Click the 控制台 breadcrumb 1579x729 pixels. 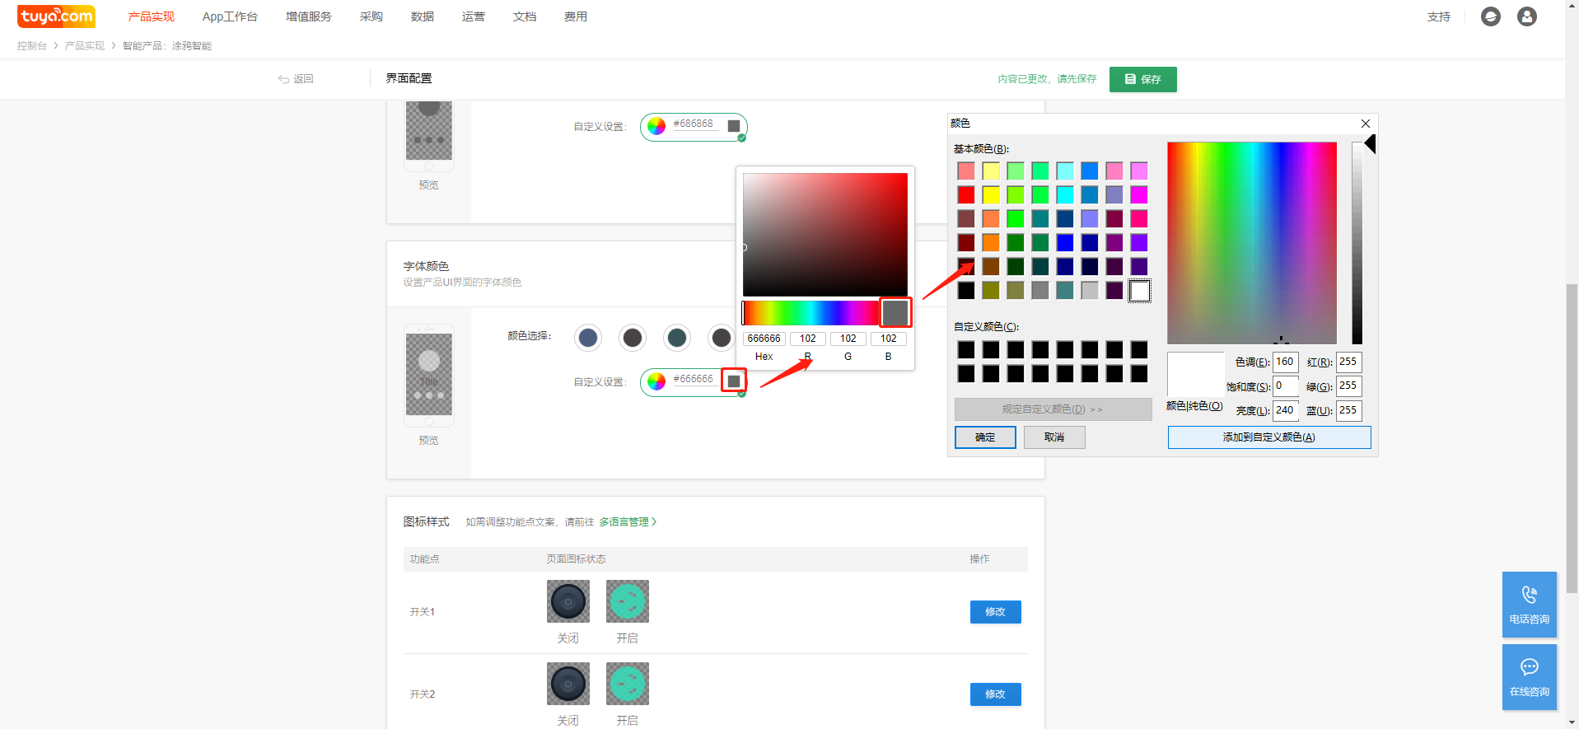pyautogui.click(x=32, y=46)
